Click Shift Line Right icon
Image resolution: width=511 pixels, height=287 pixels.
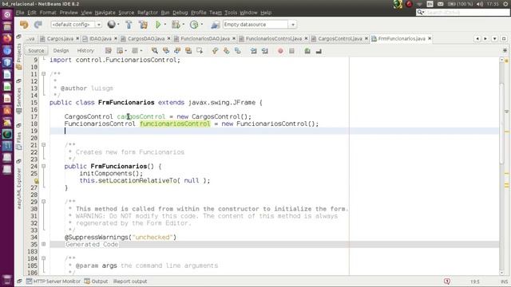click(x=264, y=51)
